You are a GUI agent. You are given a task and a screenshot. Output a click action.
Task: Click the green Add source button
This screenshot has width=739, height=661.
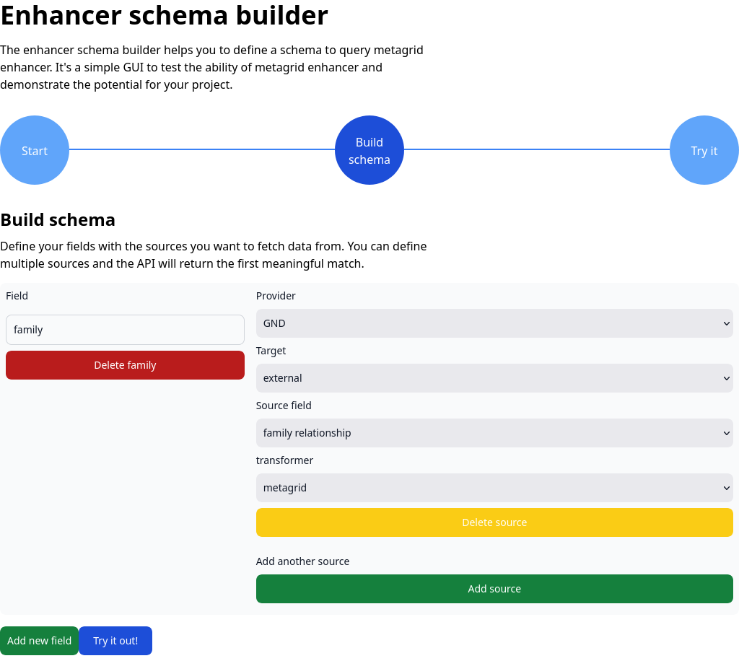494,589
